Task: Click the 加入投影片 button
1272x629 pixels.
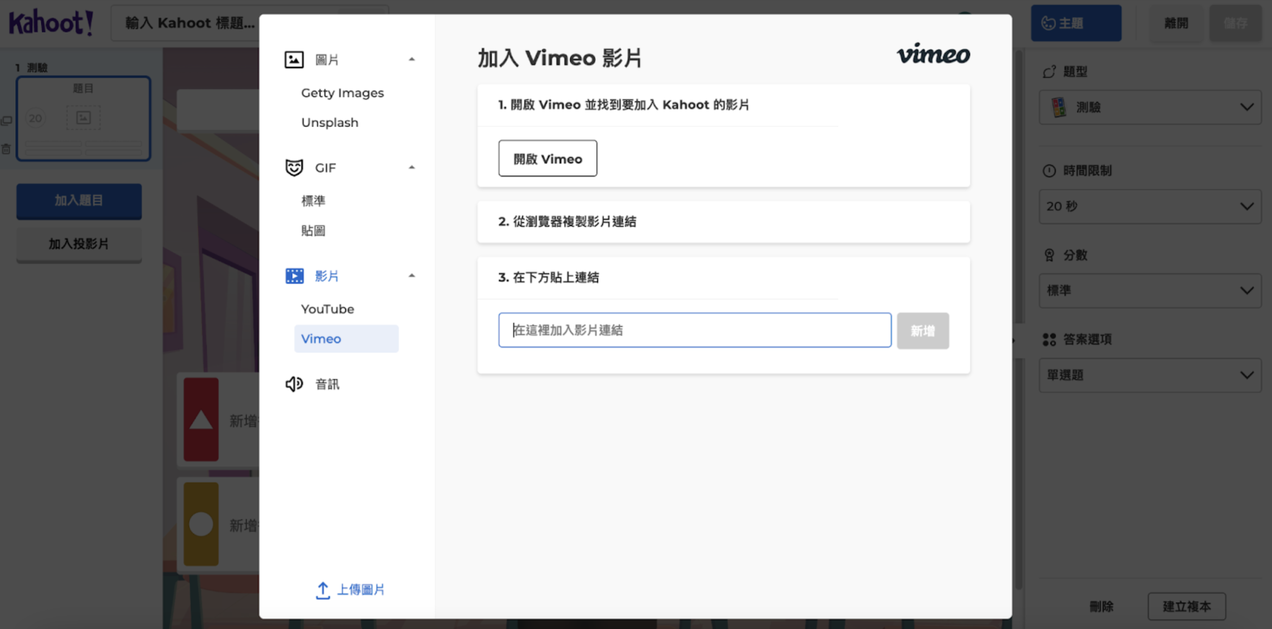Action: click(x=79, y=244)
